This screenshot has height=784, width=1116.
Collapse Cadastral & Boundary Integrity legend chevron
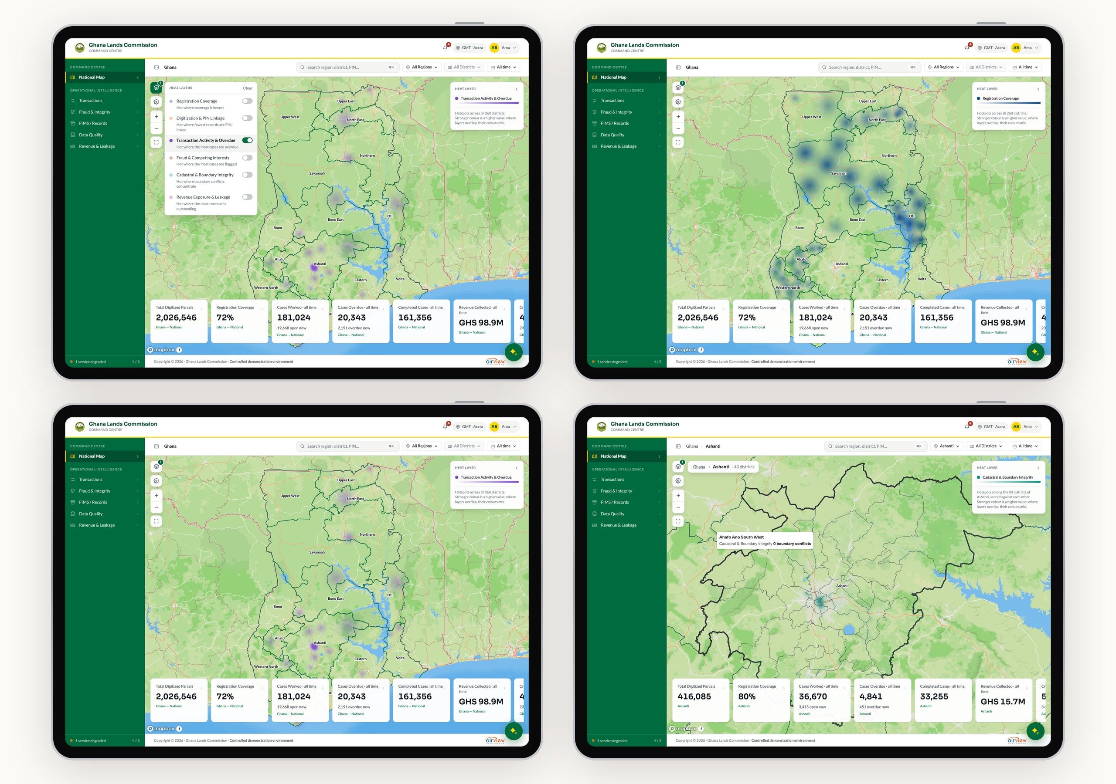tap(1038, 468)
